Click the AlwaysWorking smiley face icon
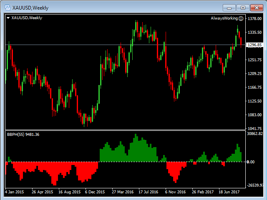Viewport: 267px width, 200px height. click(241, 18)
